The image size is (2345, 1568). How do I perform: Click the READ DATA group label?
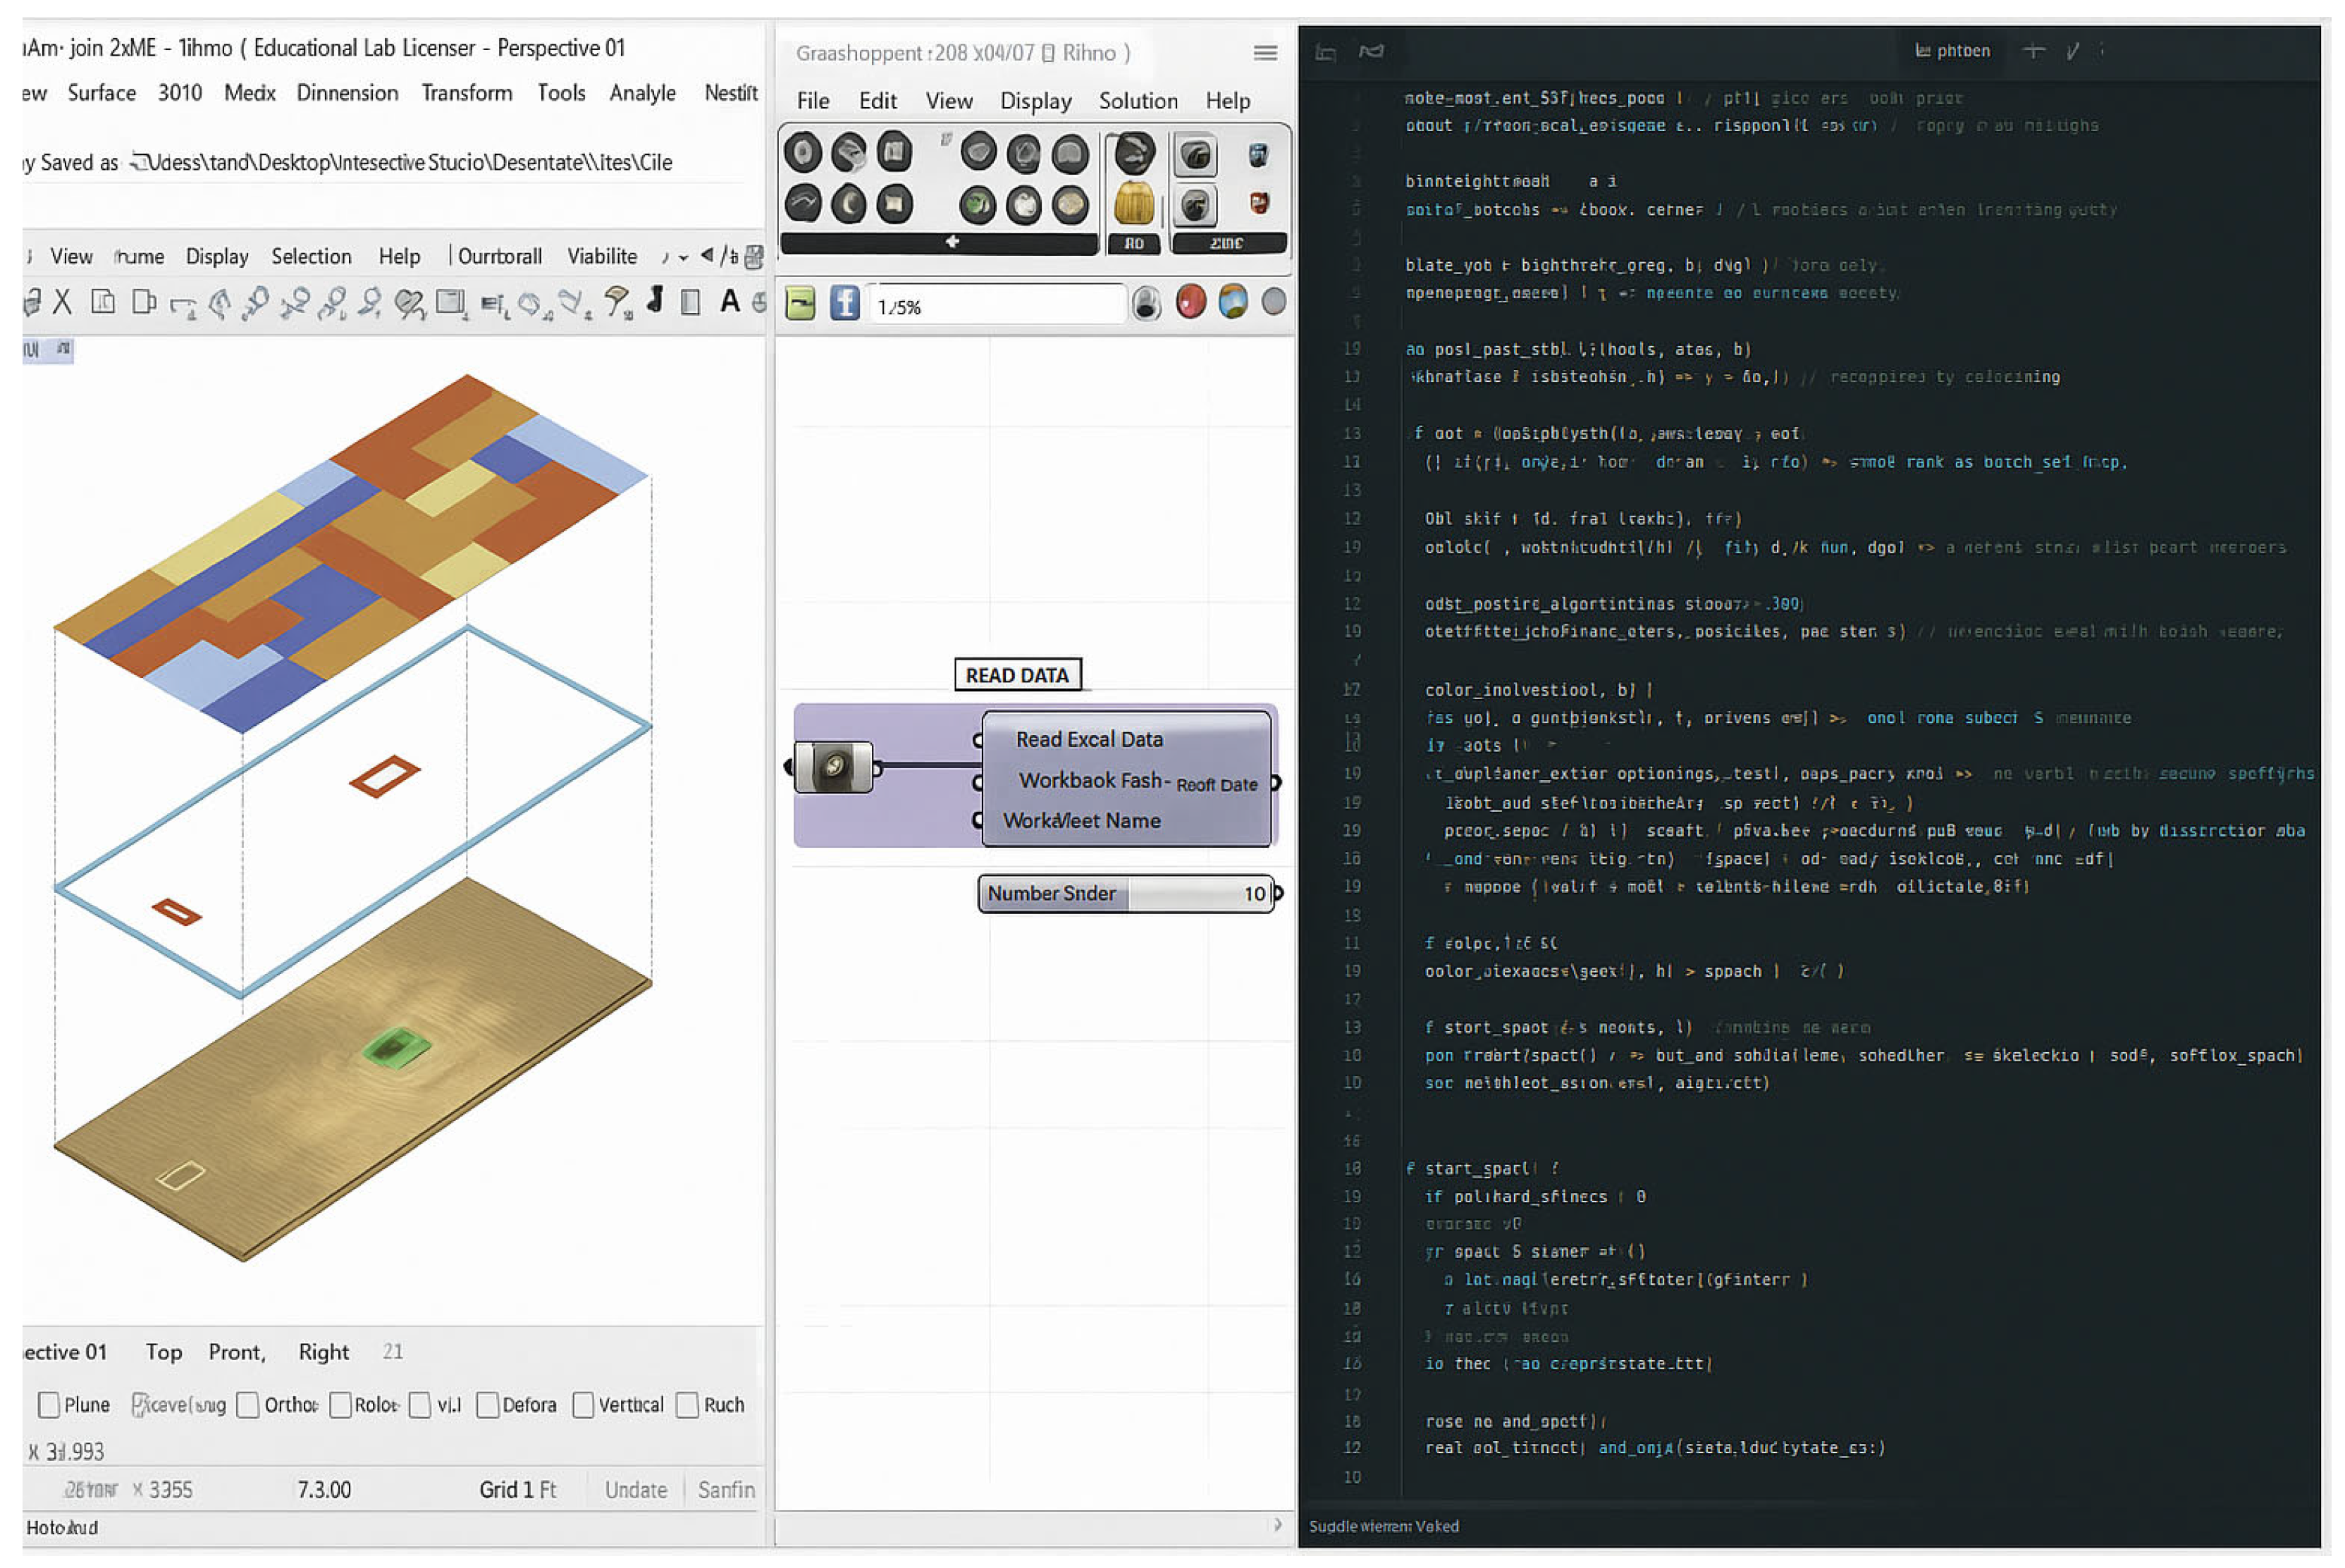[1017, 675]
